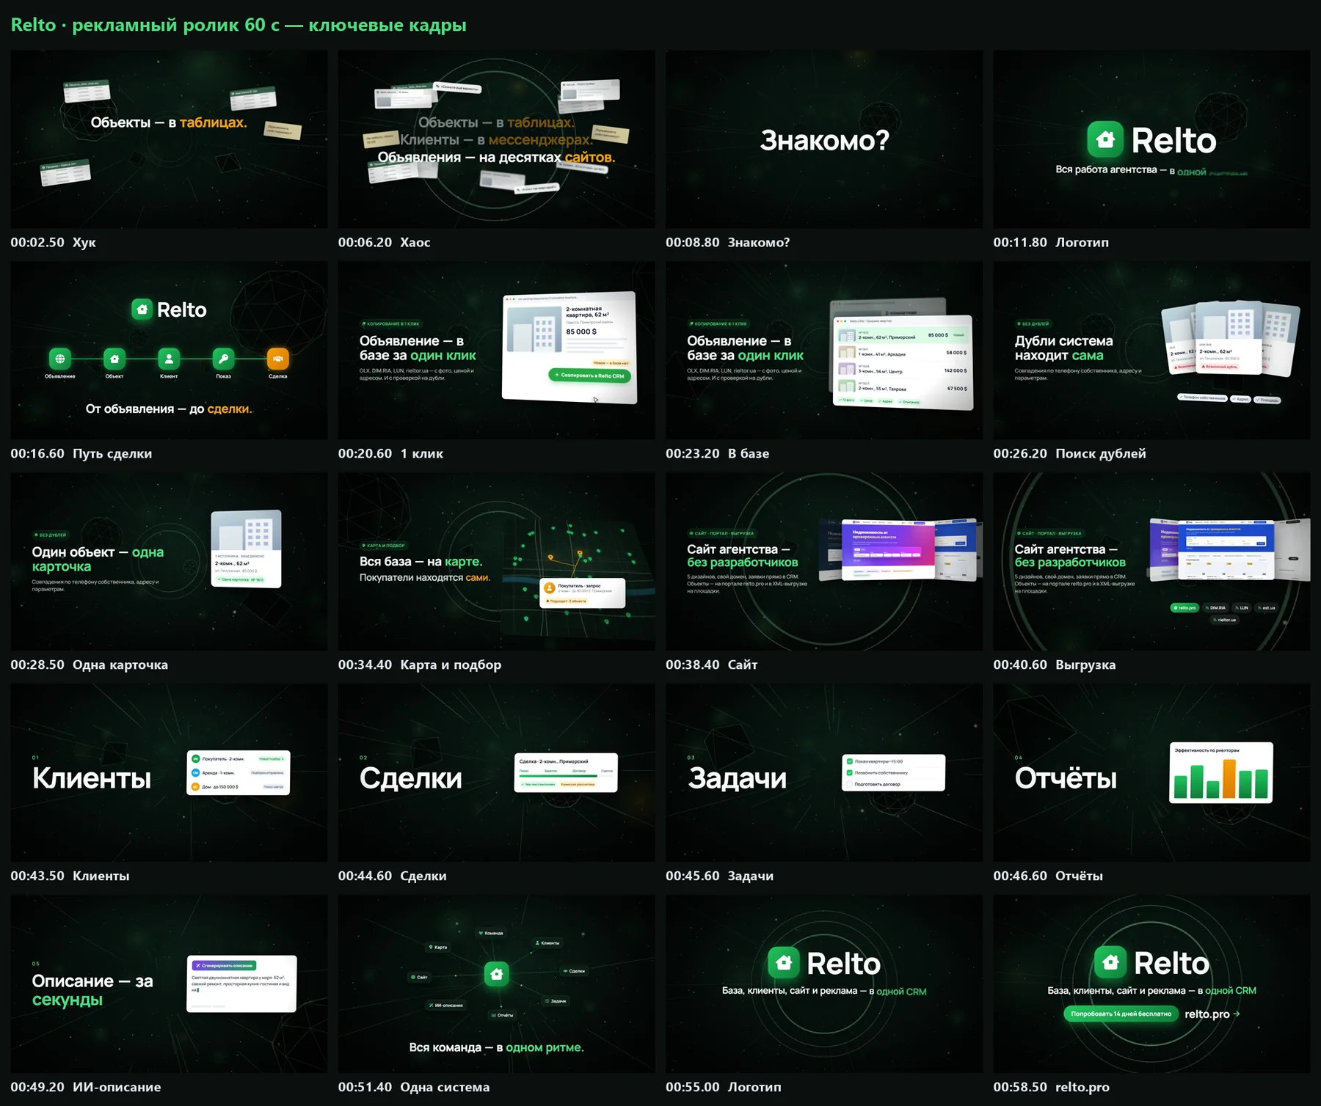Screen dimensions: 1321x1106
Task: Click buyer avatar icon on the map card
Action: point(550,588)
